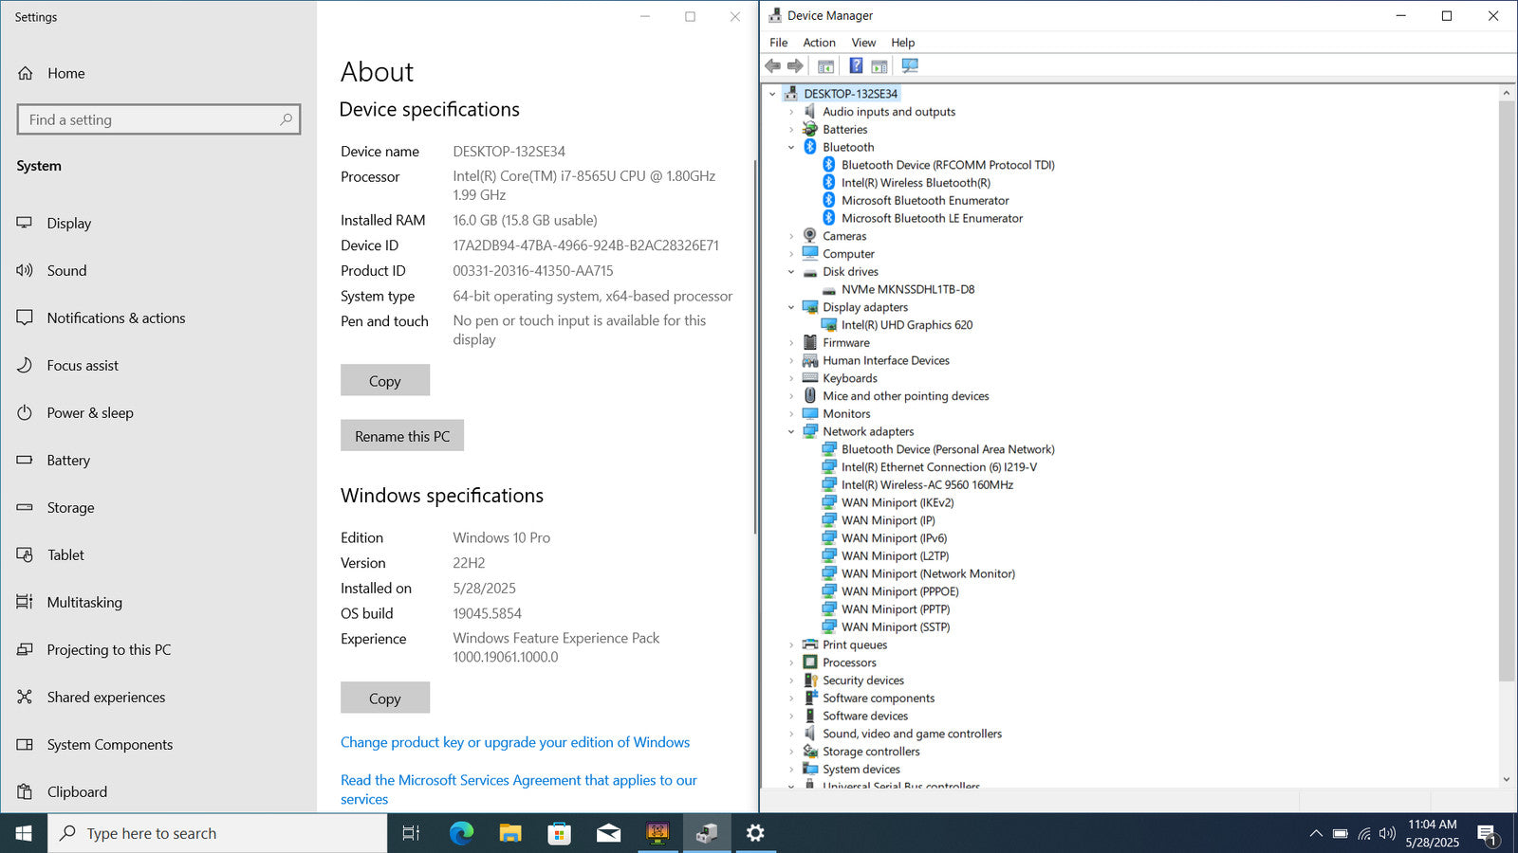Click the Intel(R) UHD Graphics 620 adapter icon
Screen dimensions: 1518x853
pos(829,325)
